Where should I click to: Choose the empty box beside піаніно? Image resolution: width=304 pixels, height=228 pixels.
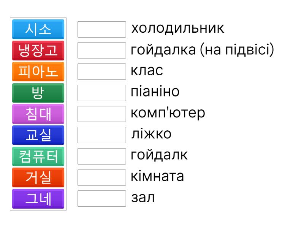point(101,93)
